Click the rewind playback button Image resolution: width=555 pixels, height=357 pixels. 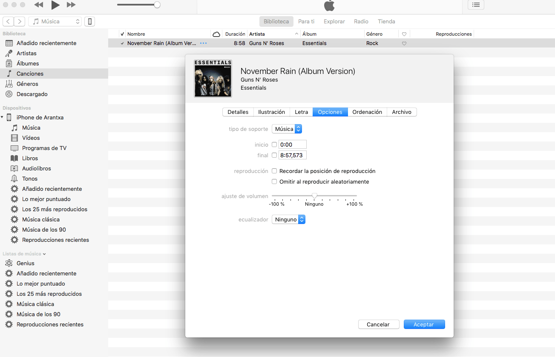(x=38, y=5)
